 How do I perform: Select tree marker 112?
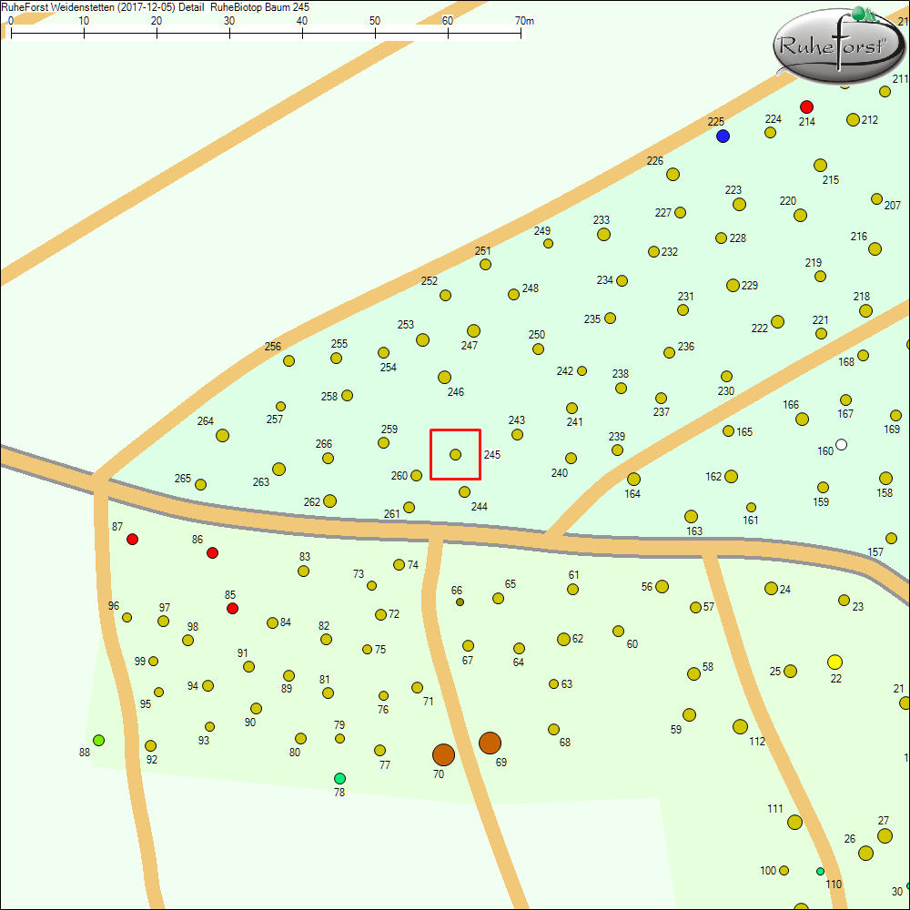tap(740, 726)
